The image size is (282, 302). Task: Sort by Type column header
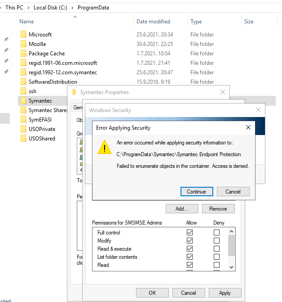point(196,22)
